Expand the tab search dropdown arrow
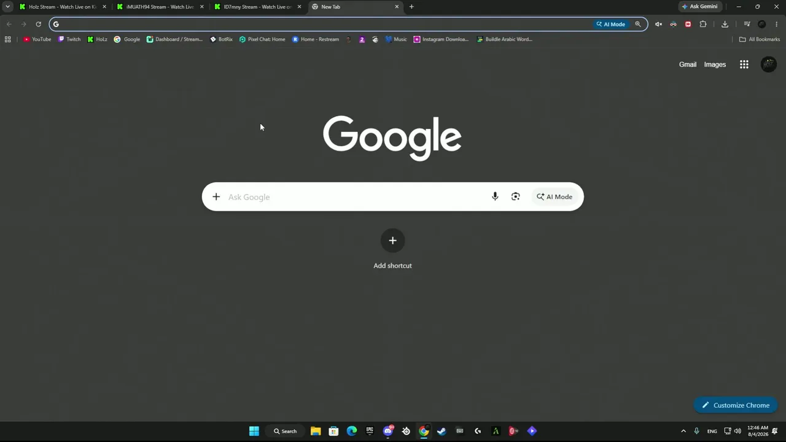The image size is (786, 442). coord(7,7)
